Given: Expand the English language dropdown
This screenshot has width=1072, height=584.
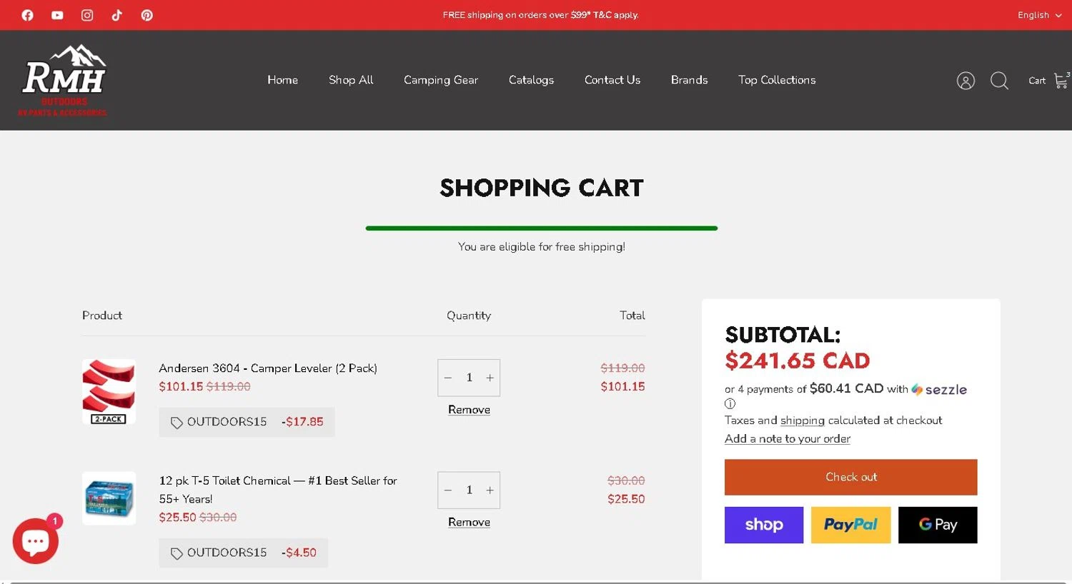Looking at the screenshot, I should [x=1039, y=15].
